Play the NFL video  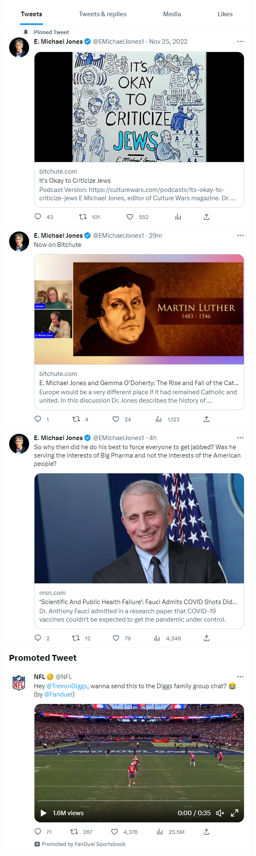tap(43, 813)
